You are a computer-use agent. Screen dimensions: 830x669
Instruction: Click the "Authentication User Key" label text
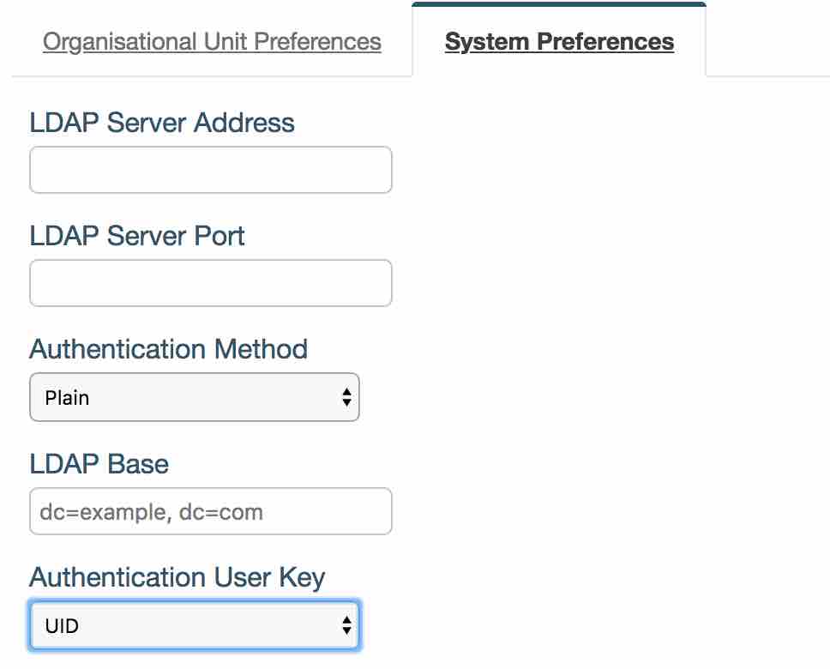point(177,577)
